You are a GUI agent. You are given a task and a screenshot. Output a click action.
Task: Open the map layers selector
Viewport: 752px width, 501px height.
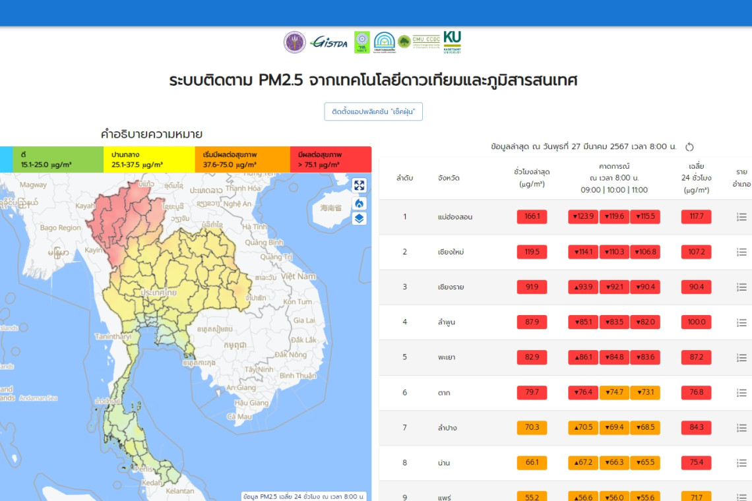359,218
